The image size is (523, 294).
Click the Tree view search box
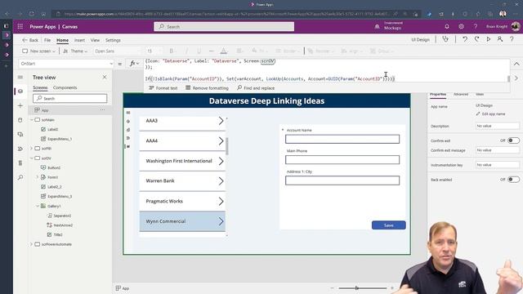tap(70, 98)
